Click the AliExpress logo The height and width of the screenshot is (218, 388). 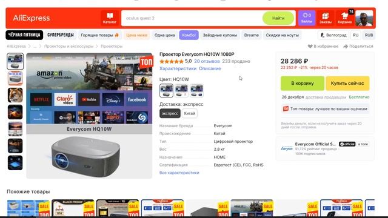[x=32, y=18]
